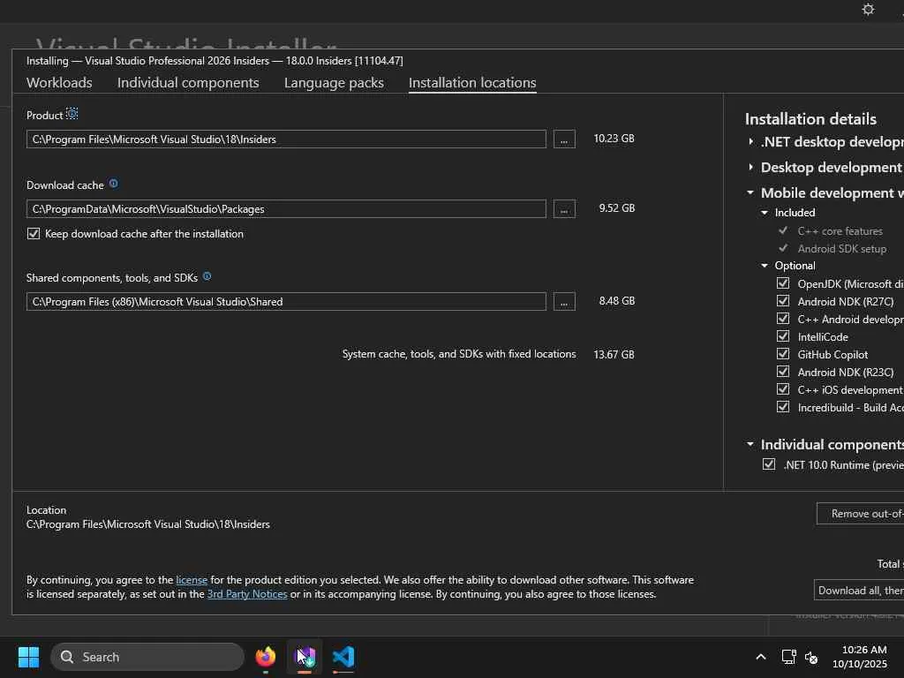This screenshot has height=678, width=904.
Task: Click the Download cache path field
Action: coord(286,208)
